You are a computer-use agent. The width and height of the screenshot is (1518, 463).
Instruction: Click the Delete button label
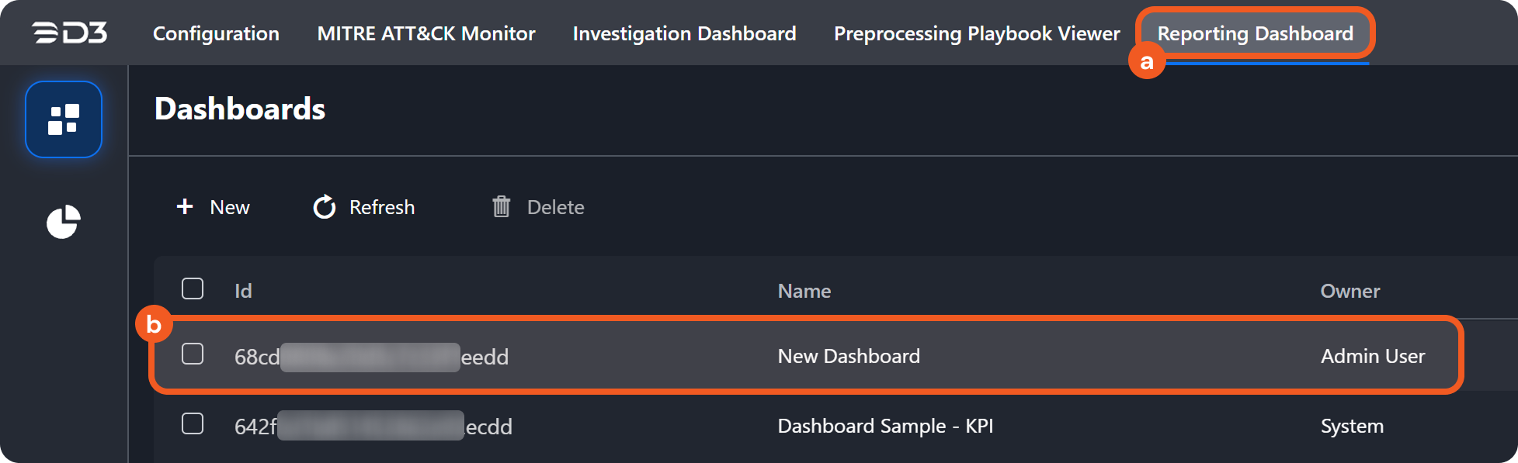555,207
